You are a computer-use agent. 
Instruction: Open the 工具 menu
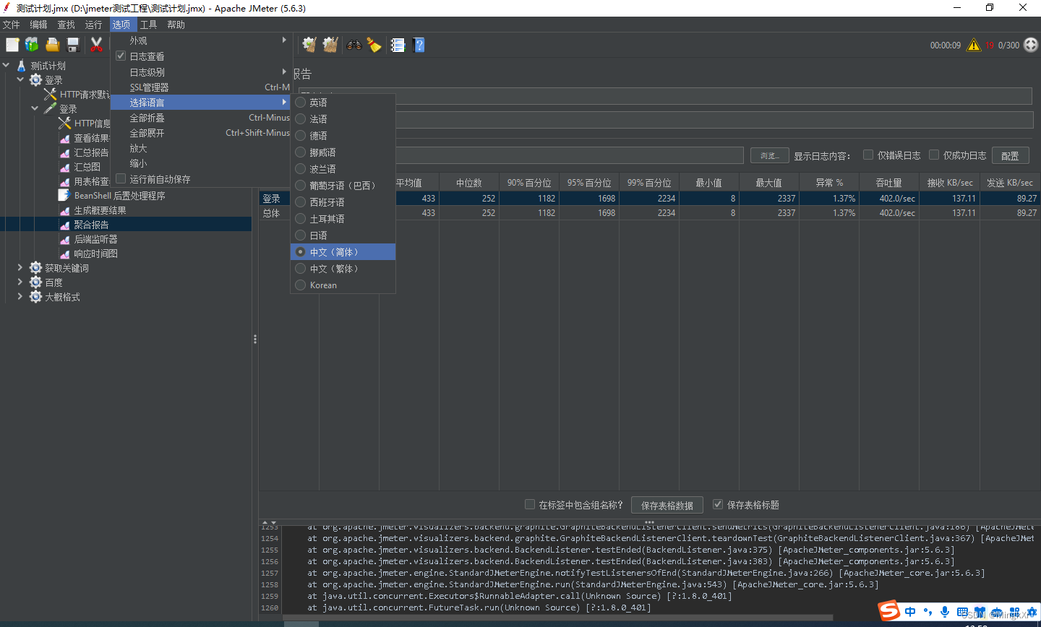coord(149,25)
